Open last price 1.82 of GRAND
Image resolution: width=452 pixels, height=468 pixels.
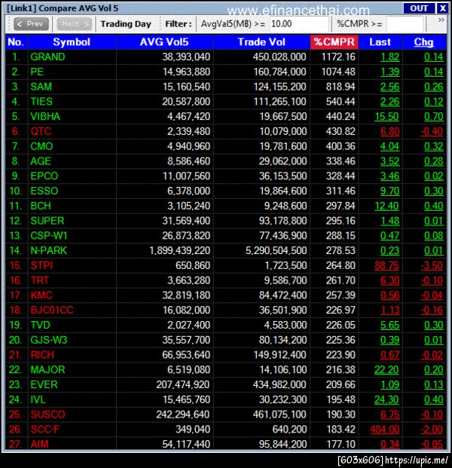[x=390, y=57]
